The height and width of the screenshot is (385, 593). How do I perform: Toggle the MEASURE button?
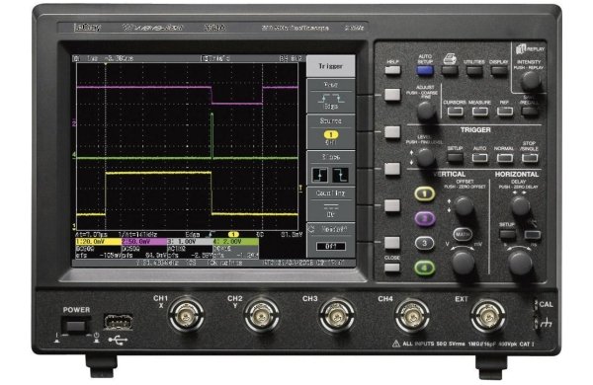tap(480, 112)
